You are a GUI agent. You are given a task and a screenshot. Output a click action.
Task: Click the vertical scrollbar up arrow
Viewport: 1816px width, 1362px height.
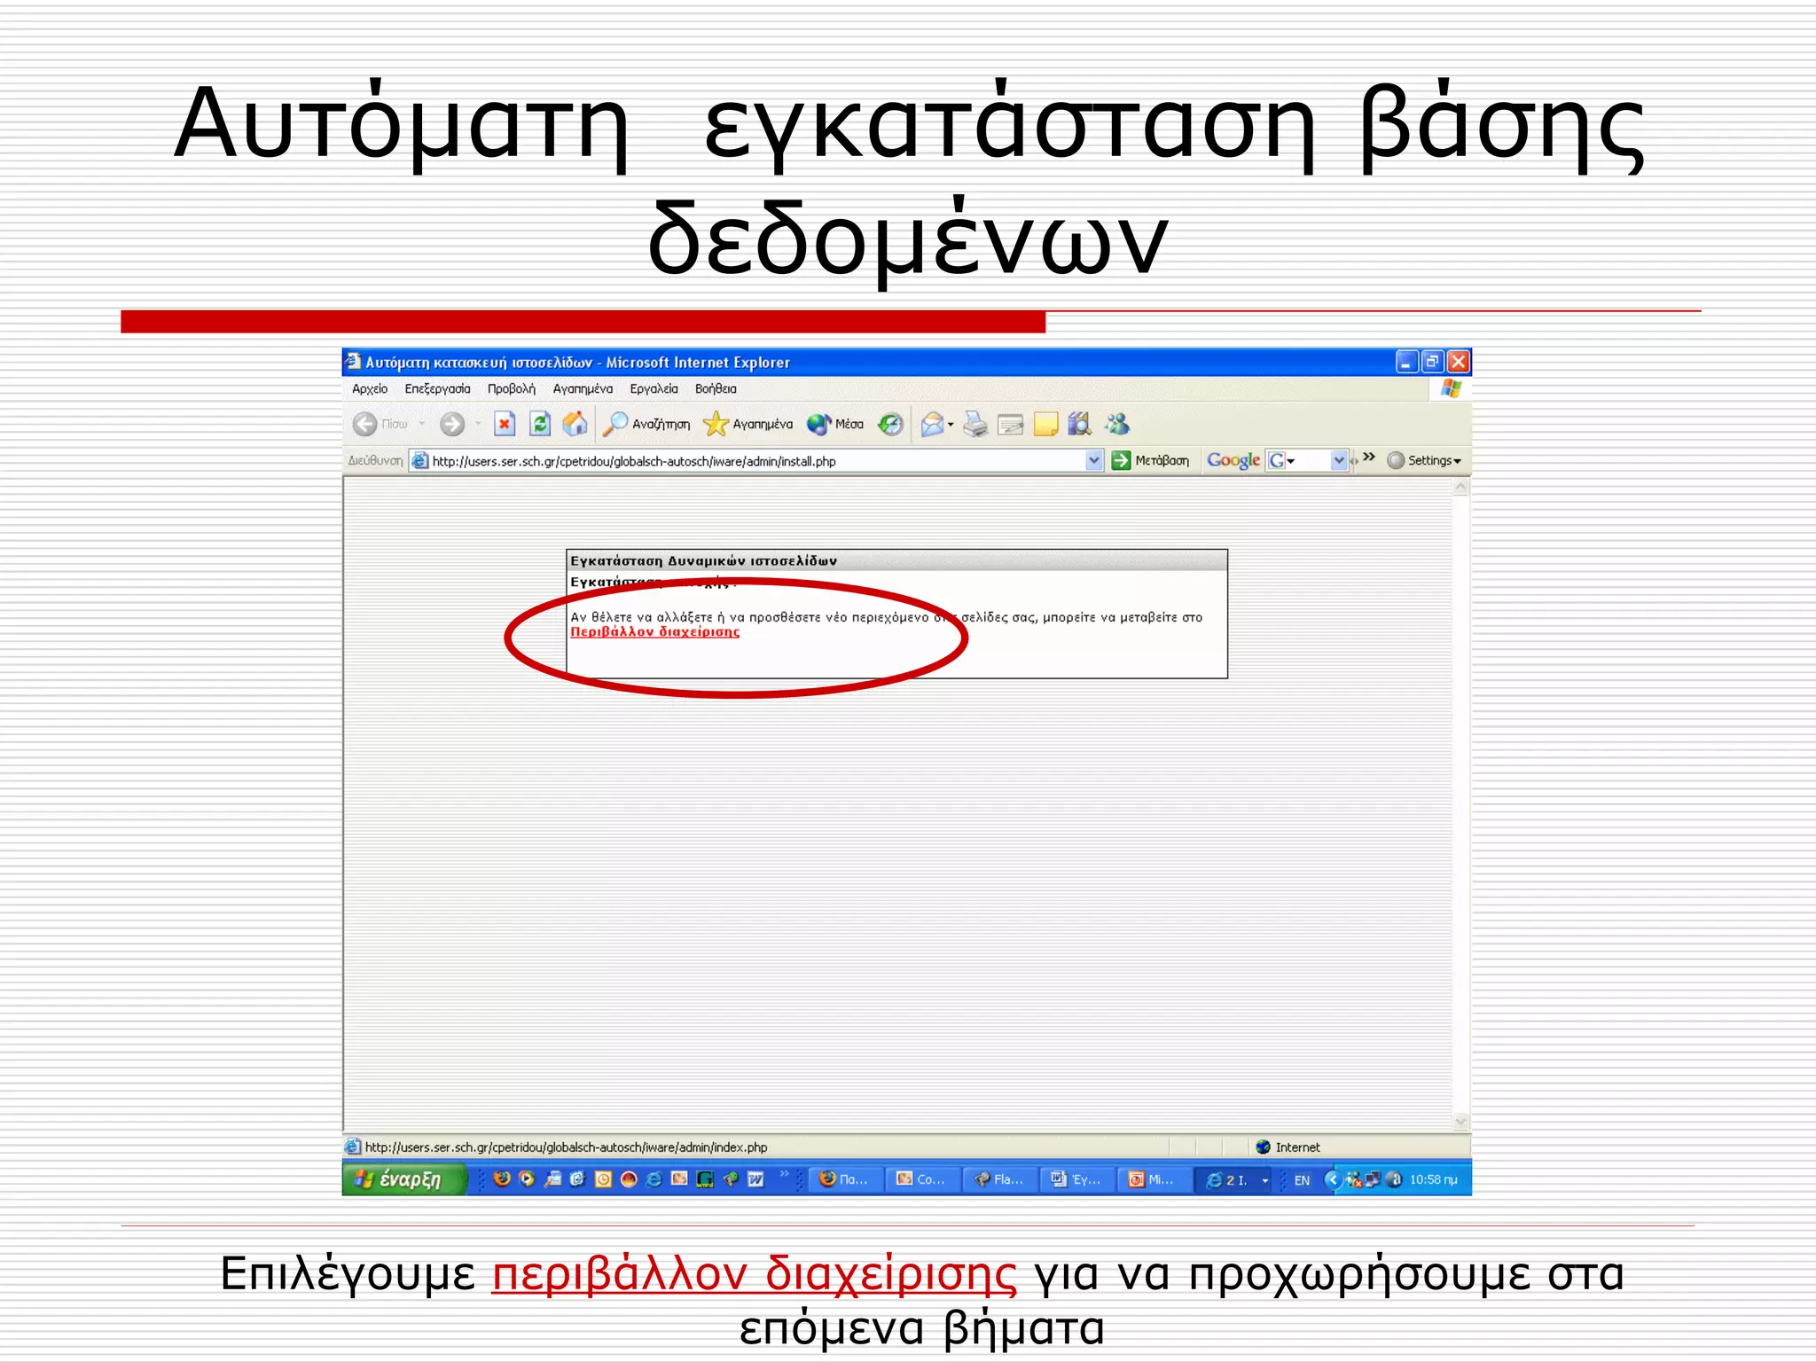pyautogui.click(x=1460, y=488)
